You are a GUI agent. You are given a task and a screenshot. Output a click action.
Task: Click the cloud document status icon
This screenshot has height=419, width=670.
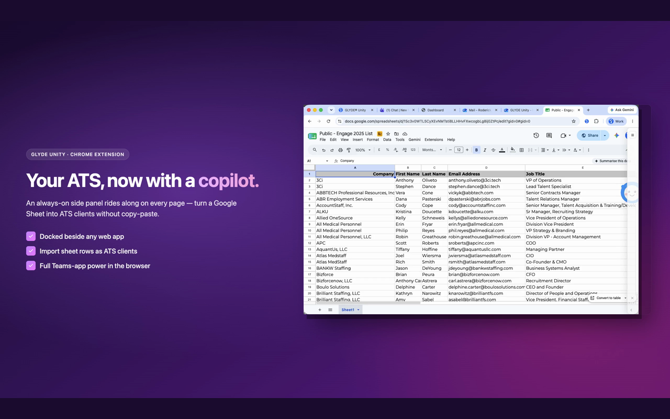coord(405,134)
